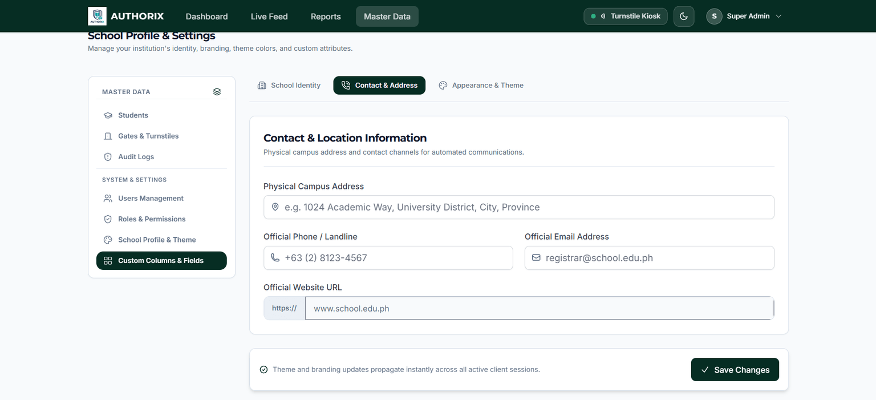Open Students in the sidebar
876x400 pixels.
coord(161,115)
